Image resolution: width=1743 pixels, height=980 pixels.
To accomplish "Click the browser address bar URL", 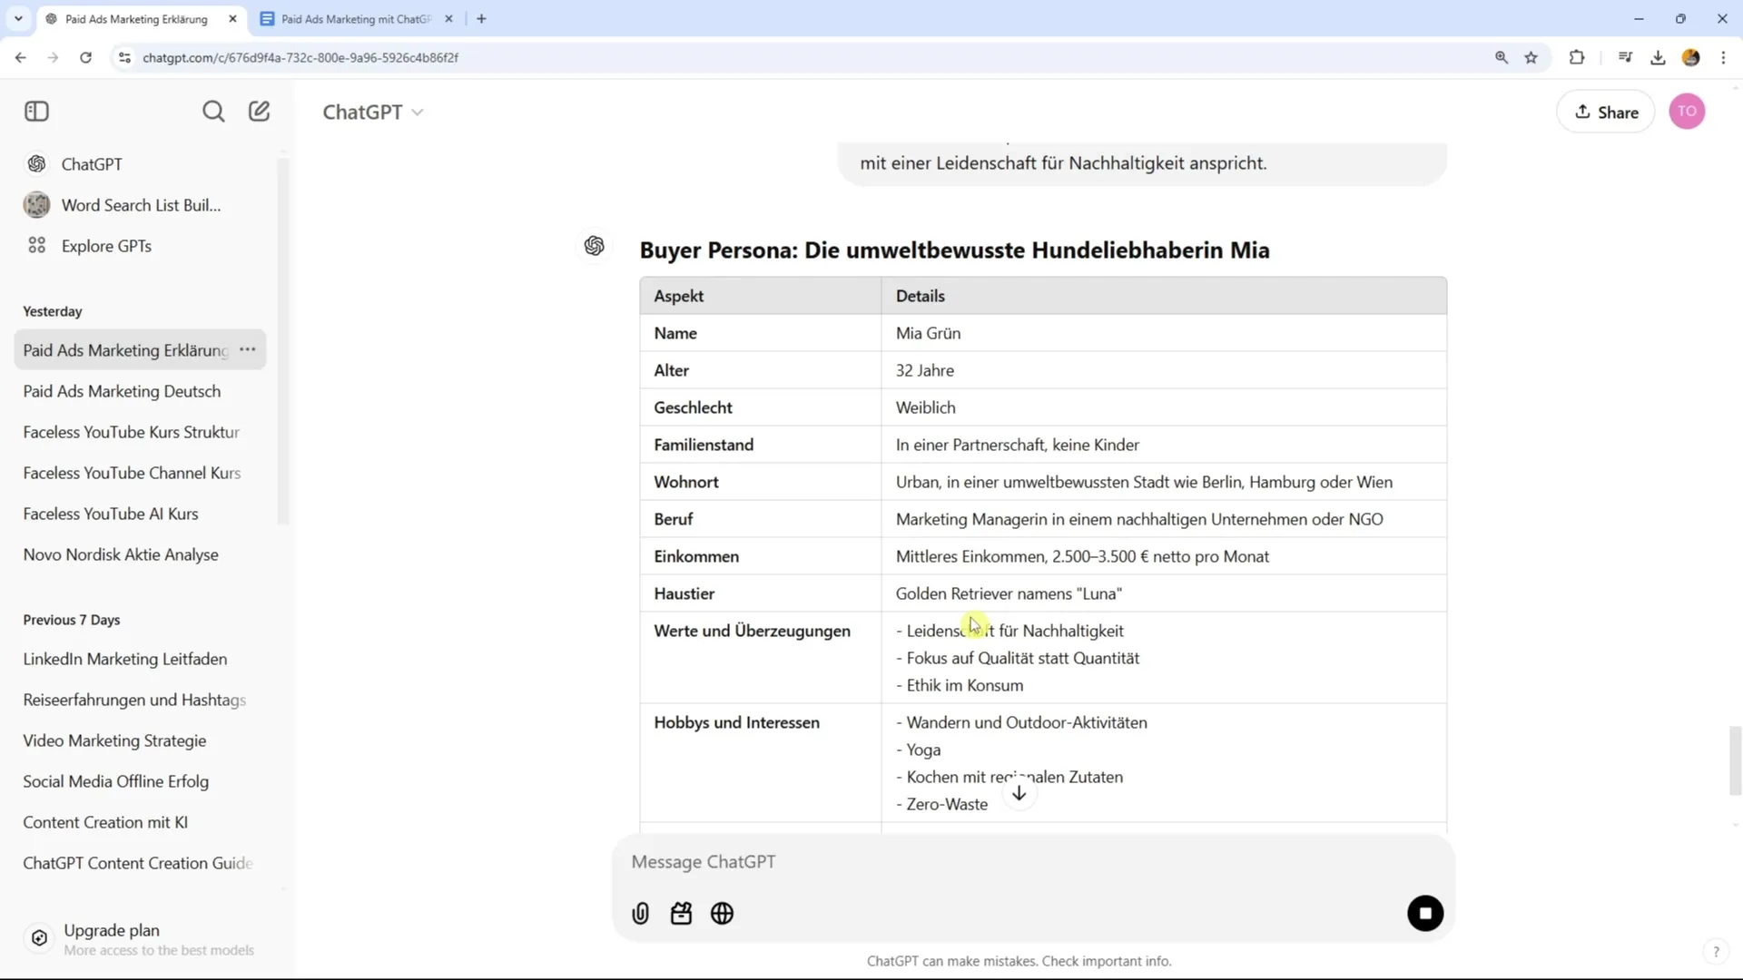I will coord(300,57).
